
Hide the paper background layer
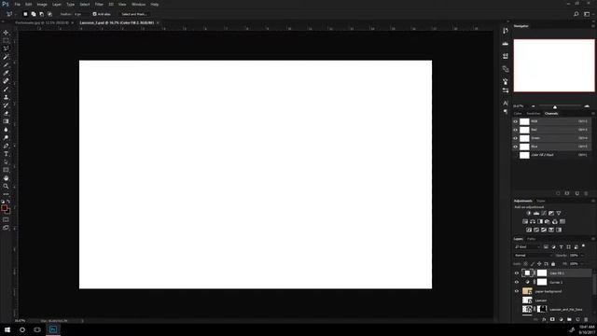(x=517, y=291)
